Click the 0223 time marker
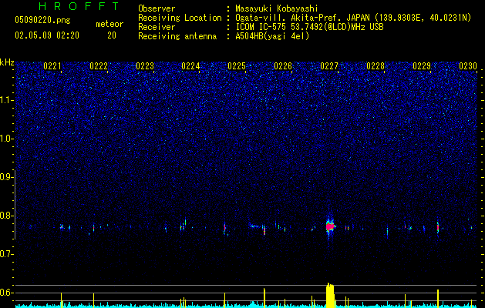The image size is (485, 308). click(145, 66)
